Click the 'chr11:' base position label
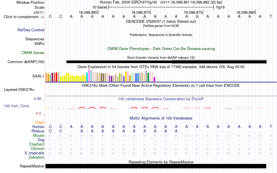 click(39, 12)
